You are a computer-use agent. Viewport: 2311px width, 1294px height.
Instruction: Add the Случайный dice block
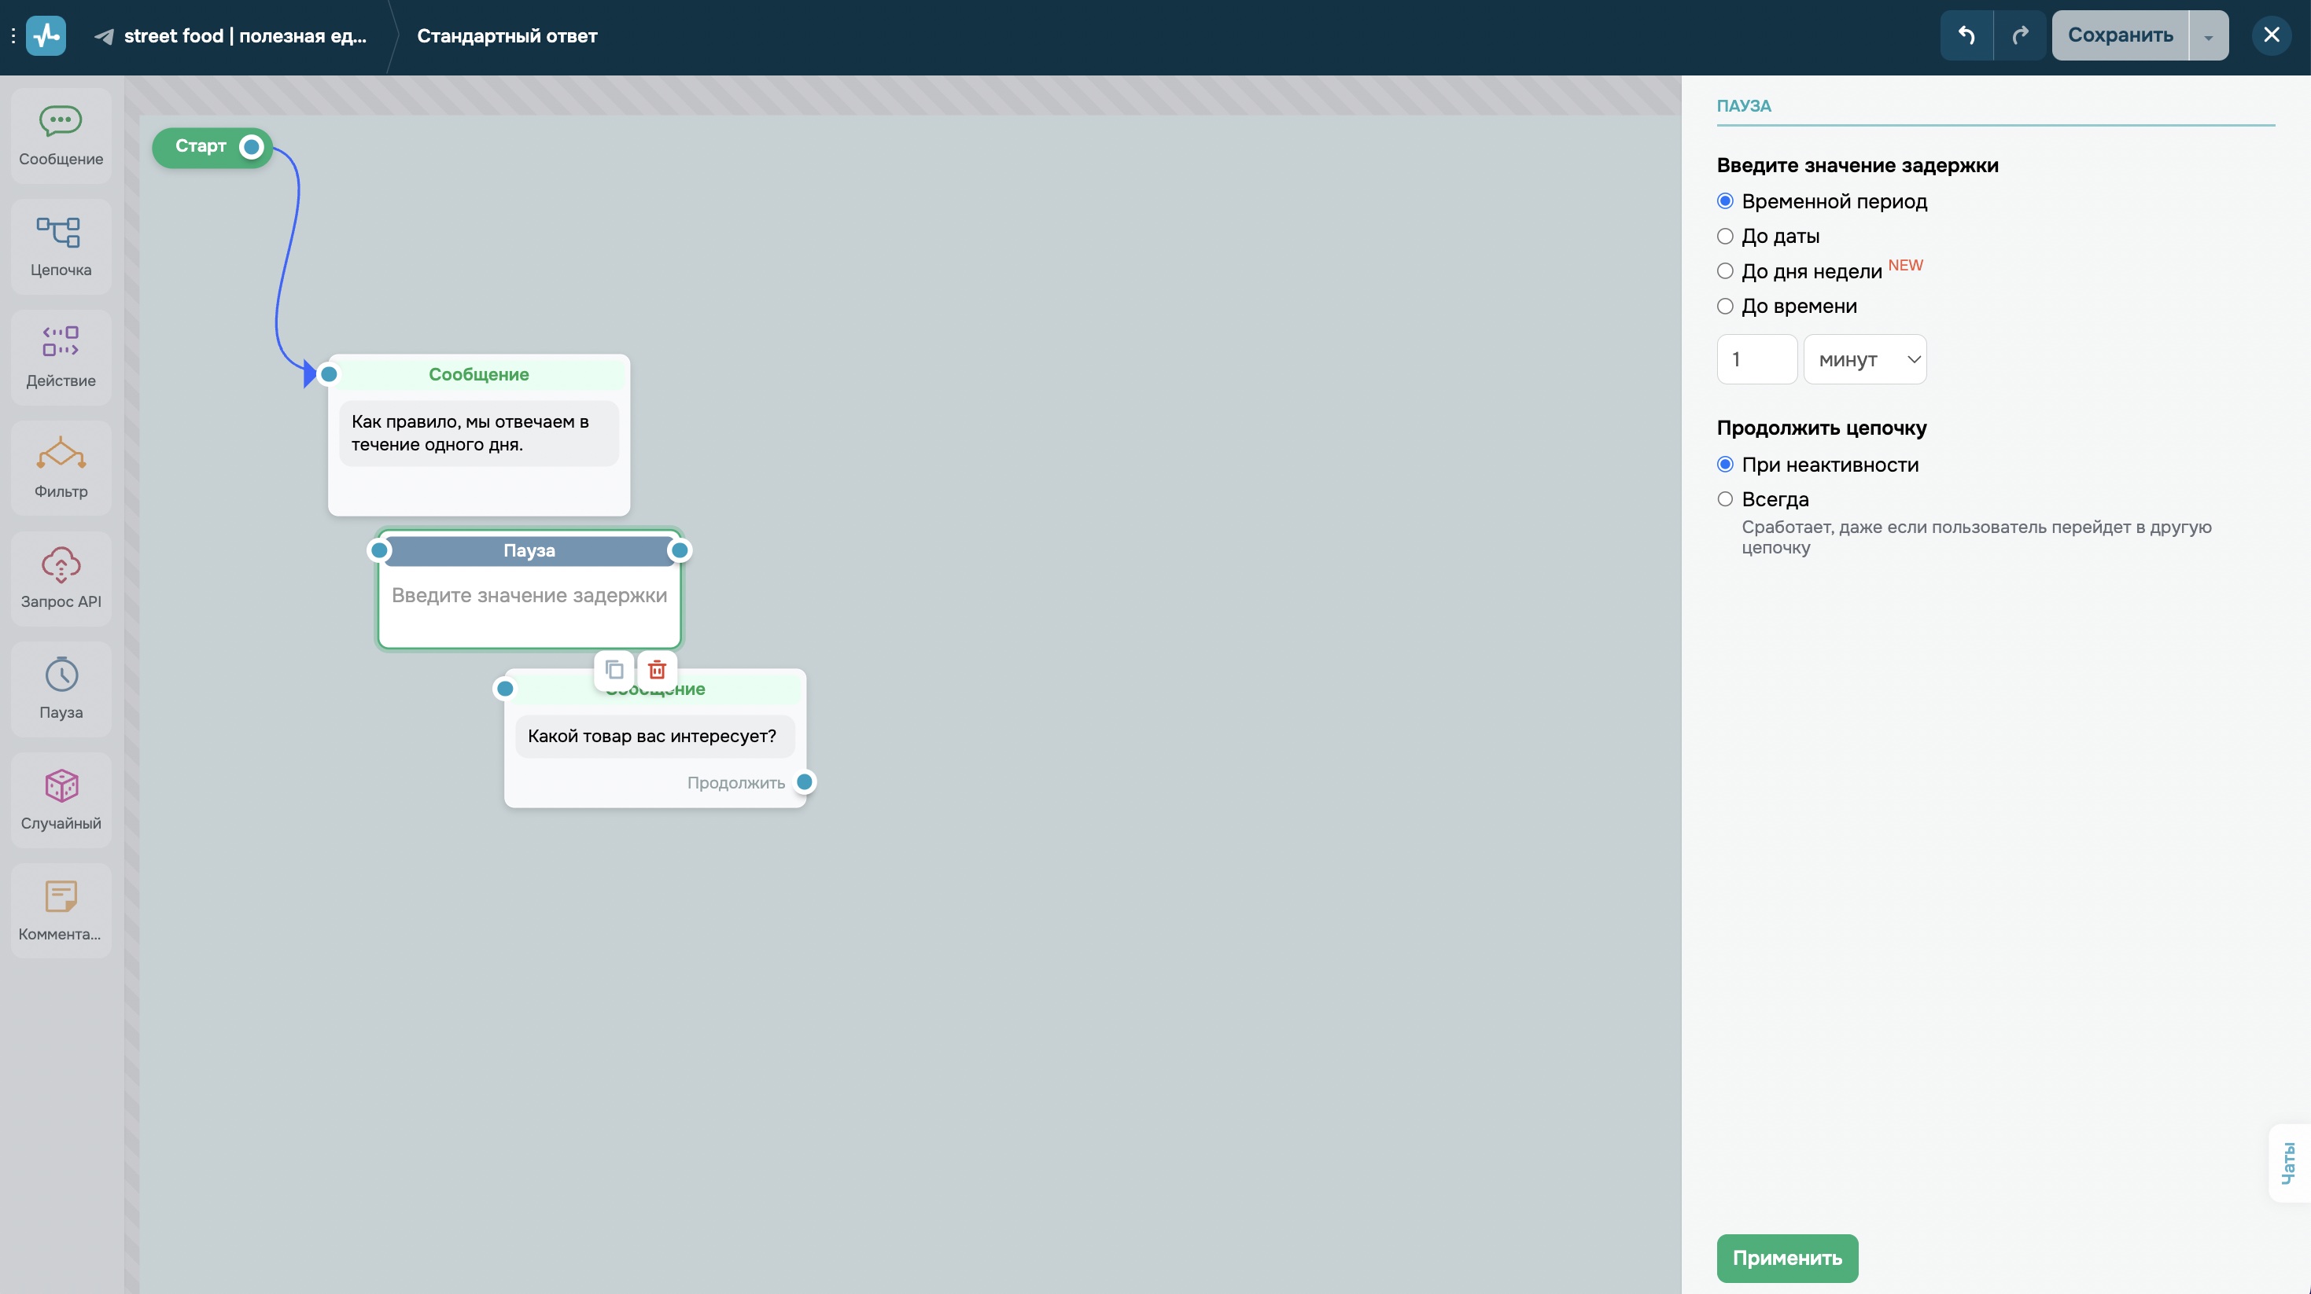(x=61, y=799)
